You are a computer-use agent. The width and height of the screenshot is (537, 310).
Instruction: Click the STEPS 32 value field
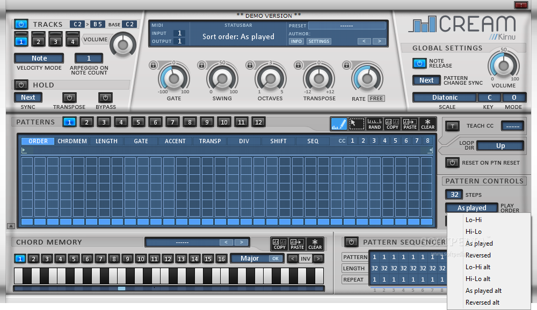(x=454, y=195)
